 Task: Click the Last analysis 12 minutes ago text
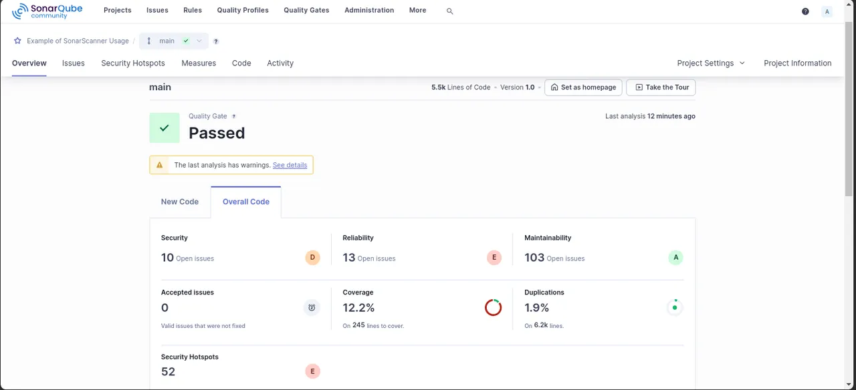[x=650, y=116]
